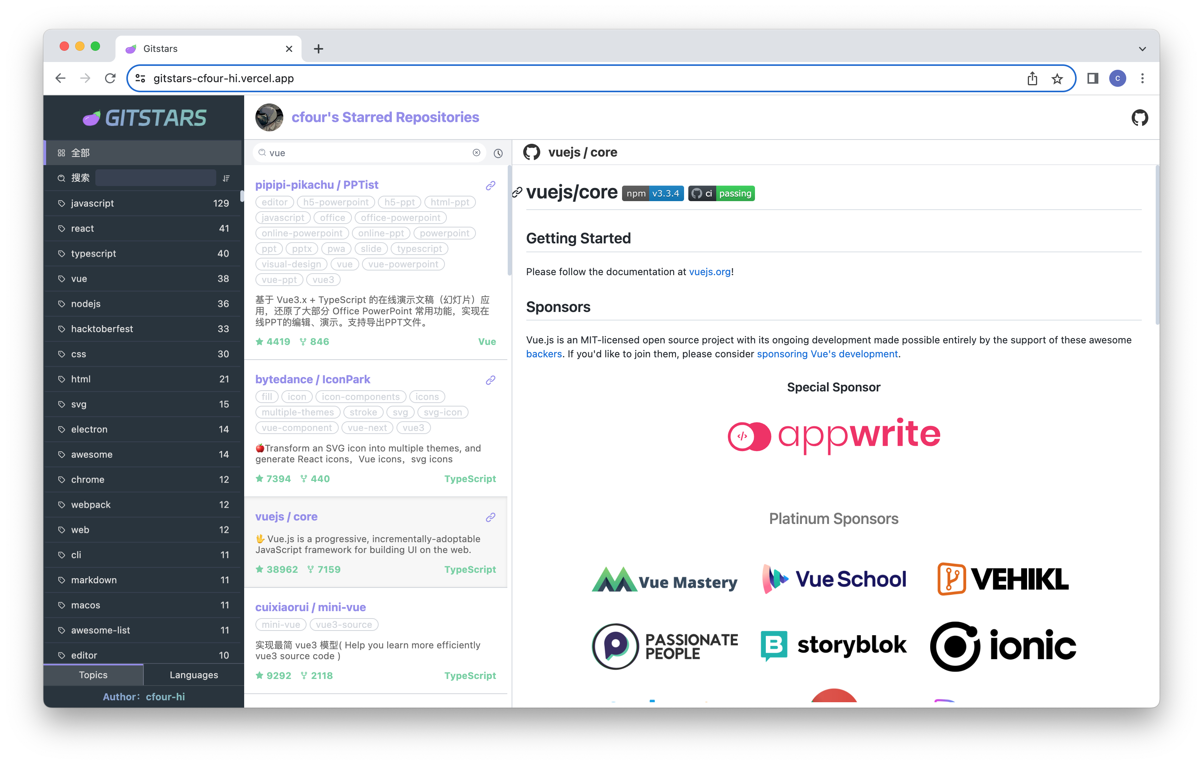The height and width of the screenshot is (765, 1203).
Task: Click the sponsoring Vue's development link
Action: (x=827, y=354)
